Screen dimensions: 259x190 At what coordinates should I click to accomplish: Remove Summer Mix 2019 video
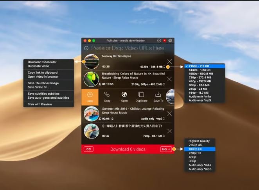[169, 114]
